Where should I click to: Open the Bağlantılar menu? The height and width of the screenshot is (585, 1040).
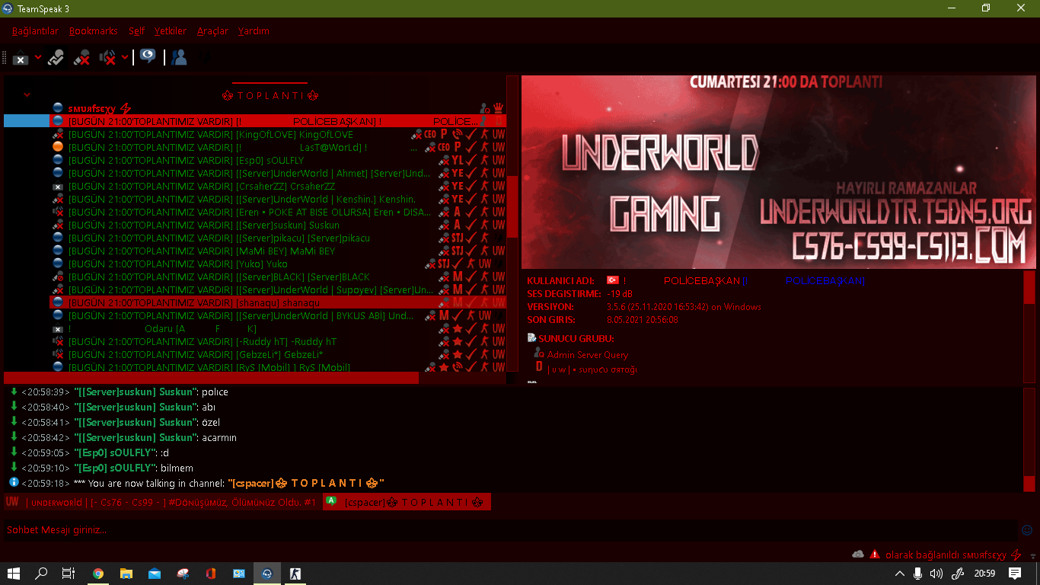click(35, 31)
